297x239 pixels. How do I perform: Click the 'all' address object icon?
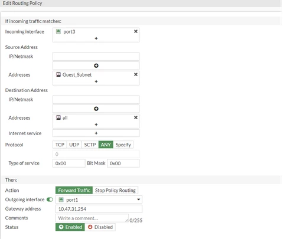click(x=58, y=117)
